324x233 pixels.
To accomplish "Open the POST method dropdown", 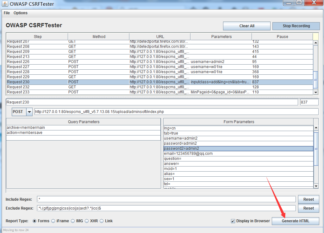I will coord(29,112).
